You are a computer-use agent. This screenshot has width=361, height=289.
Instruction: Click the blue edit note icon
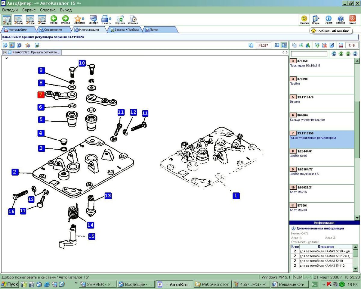[x=332, y=45]
